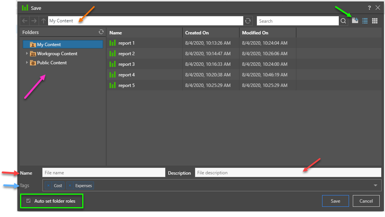Click the back navigation arrow
The height and width of the screenshot is (217, 385).
click(25, 21)
